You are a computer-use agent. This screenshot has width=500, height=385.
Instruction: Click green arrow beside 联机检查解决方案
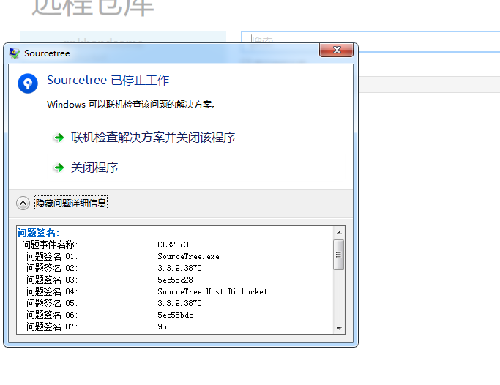point(59,138)
